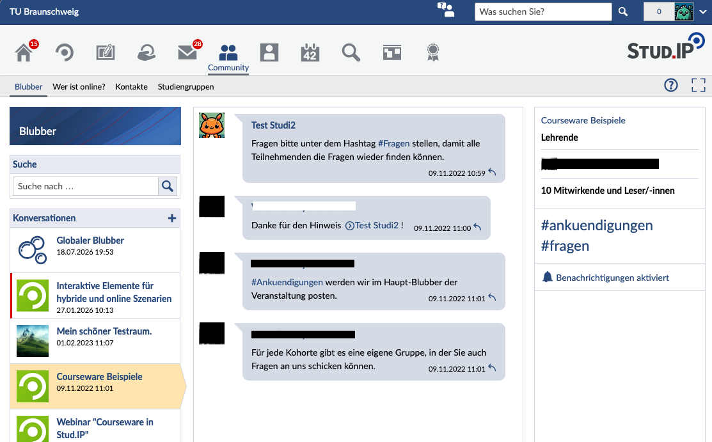Open the Globaler Blubber conversation

[95, 250]
